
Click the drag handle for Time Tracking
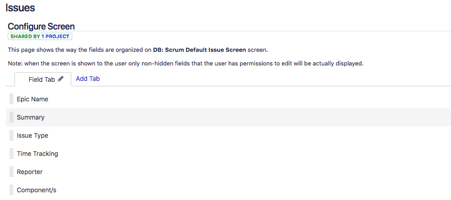click(x=11, y=153)
